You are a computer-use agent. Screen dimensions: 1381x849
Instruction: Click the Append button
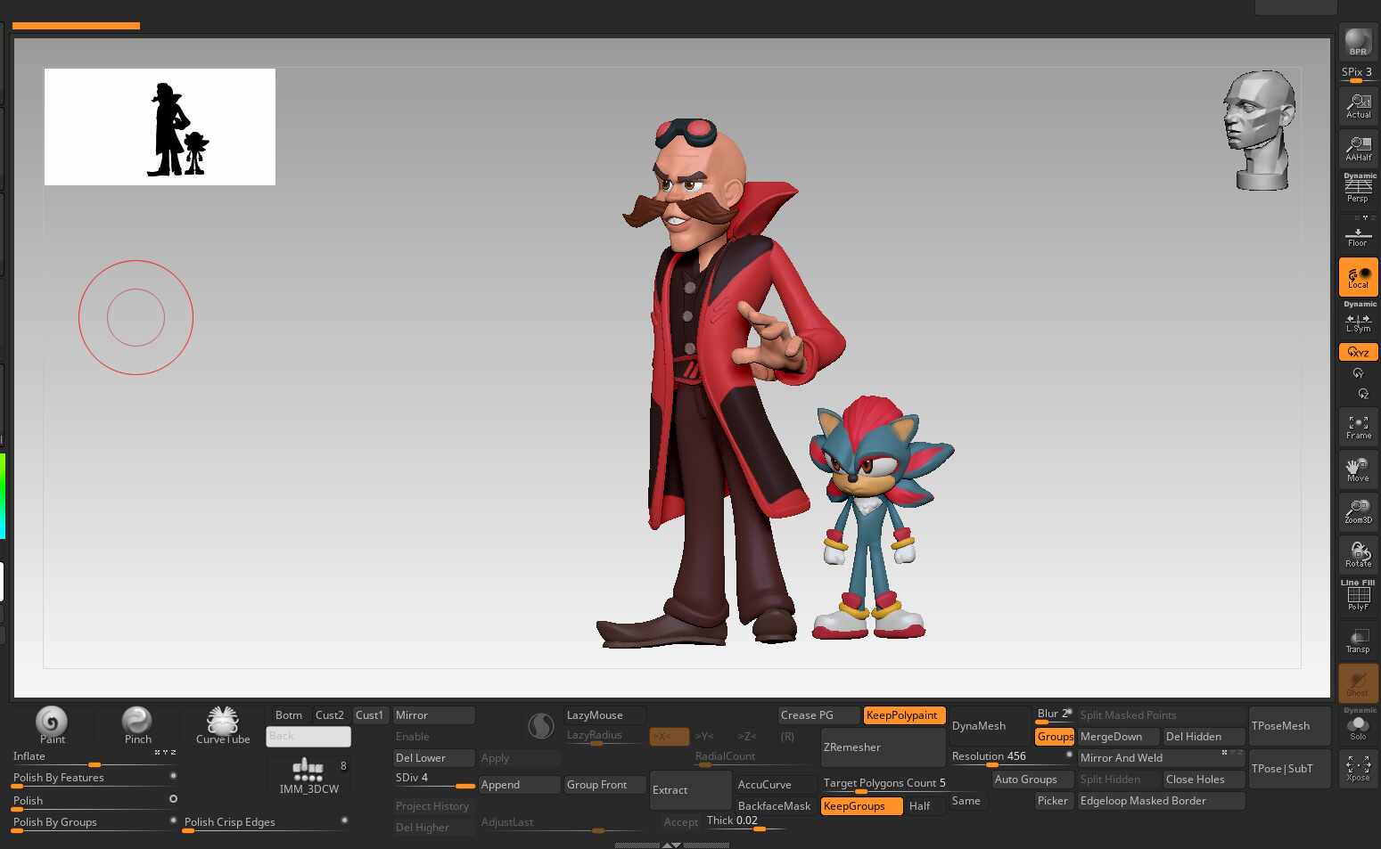(x=520, y=785)
